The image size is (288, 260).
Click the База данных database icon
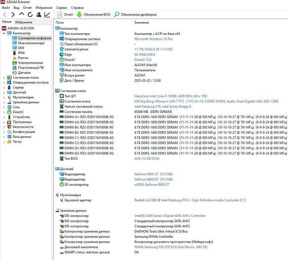pyautogui.click(x=9, y=137)
